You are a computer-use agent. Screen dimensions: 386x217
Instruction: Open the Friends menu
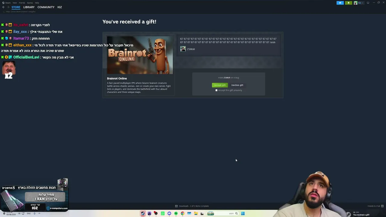pyautogui.click(x=22, y=3)
